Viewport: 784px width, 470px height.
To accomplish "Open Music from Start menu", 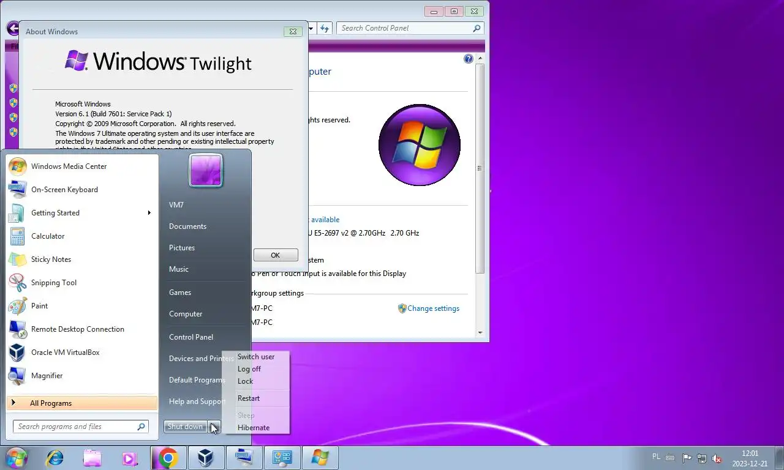I will (x=179, y=269).
